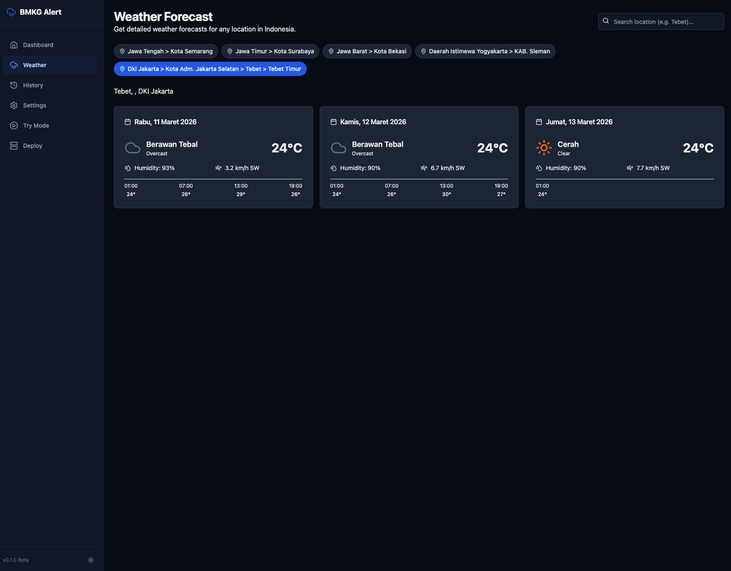Screen dimensions: 731x571
Task: Click the calendar icon beside Jumat, 13 Maret 2026
Action: [539, 122]
